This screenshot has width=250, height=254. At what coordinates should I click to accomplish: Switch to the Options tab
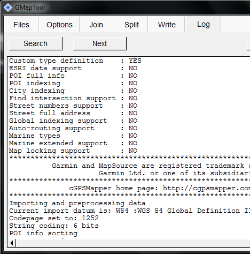pos(59,25)
